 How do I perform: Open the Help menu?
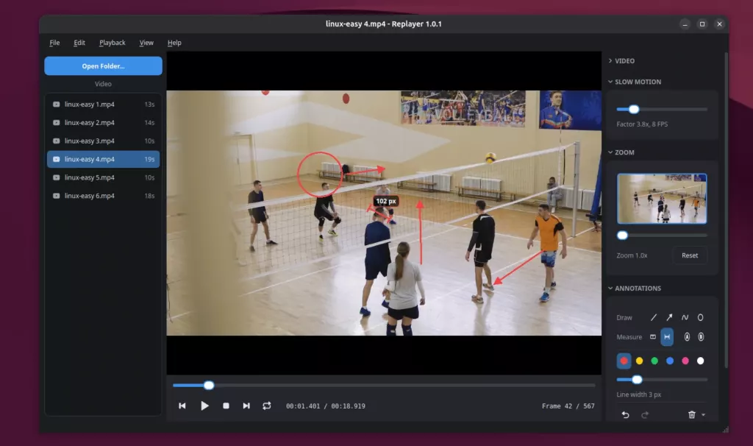pyautogui.click(x=174, y=42)
